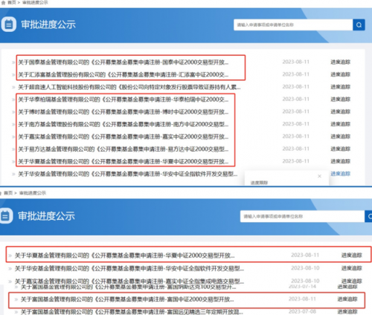Click 进度追踪 for the 国泰基金 row
Screen dimensions: 372x315
pos(340,62)
